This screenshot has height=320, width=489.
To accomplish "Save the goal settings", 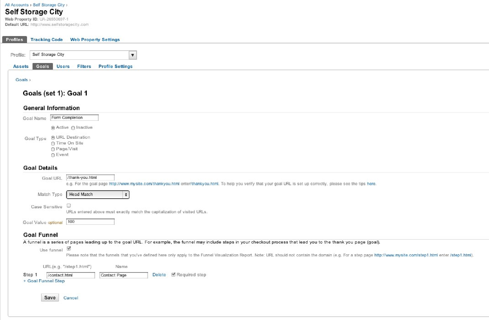I will click(x=50, y=298).
